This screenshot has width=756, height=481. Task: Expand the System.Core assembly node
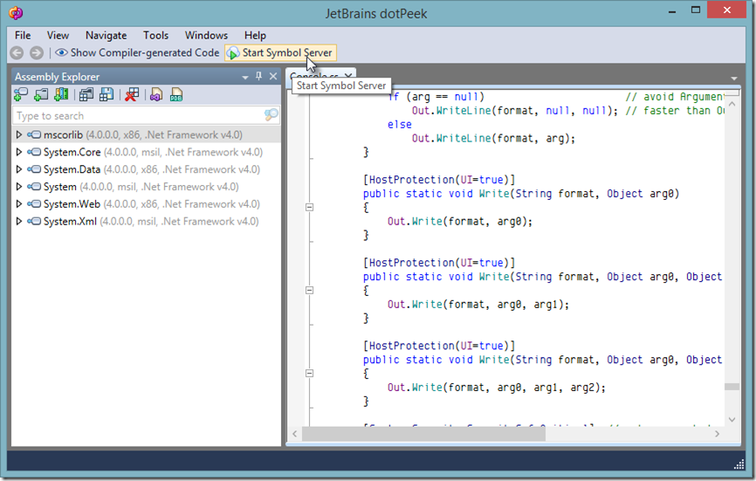[x=19, y=153]
